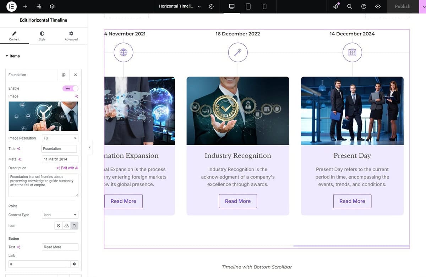Viewport: 426px width, 277px height.
Task: Click the Present Day card image
Action: 352,111
